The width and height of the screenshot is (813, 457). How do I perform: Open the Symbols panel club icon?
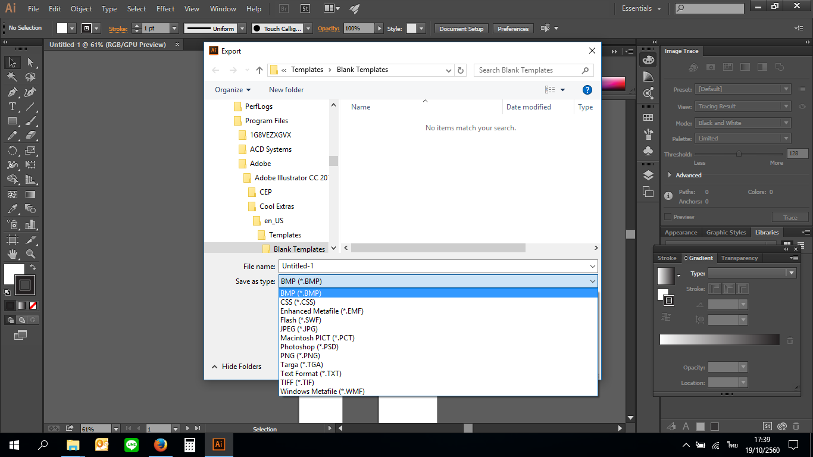tap(648, 151)
